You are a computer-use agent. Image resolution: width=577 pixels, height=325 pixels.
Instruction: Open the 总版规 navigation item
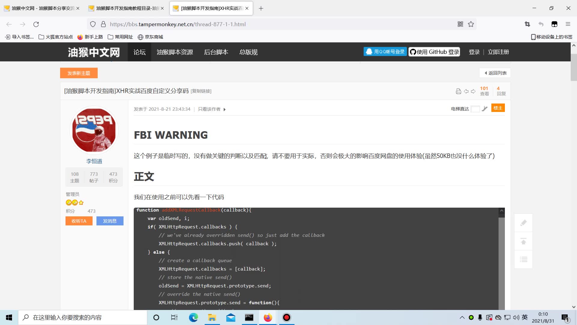click(x=248, y=52)
